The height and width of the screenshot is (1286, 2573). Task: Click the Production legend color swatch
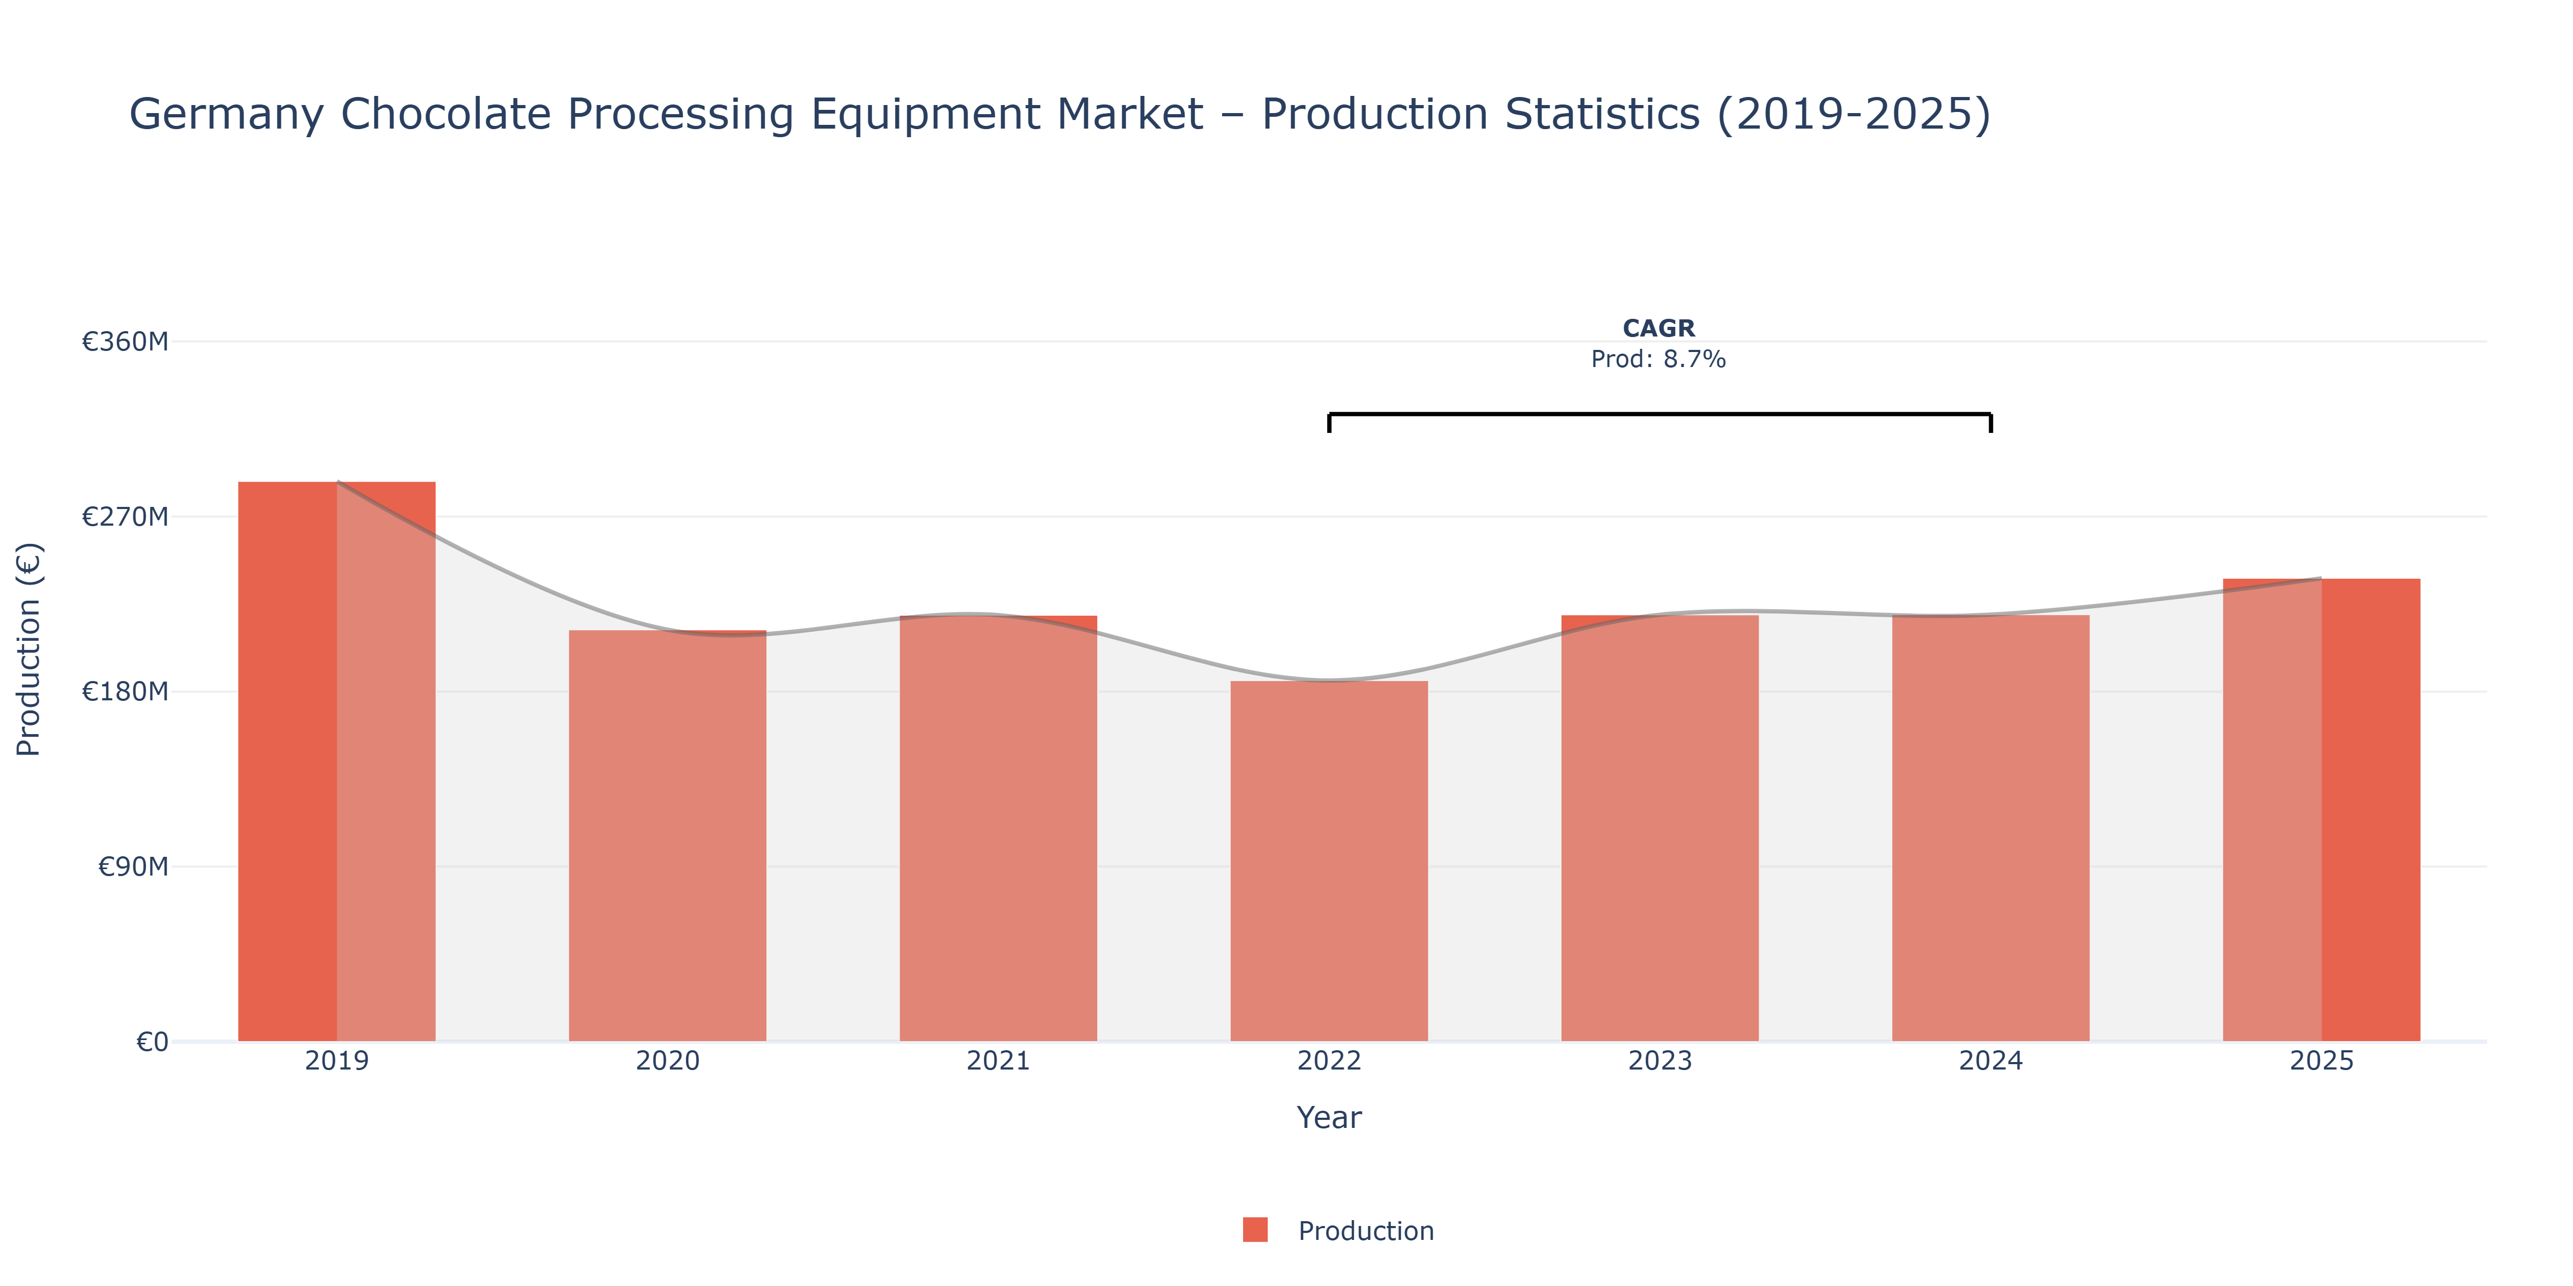click(x=1254, y=1230)
